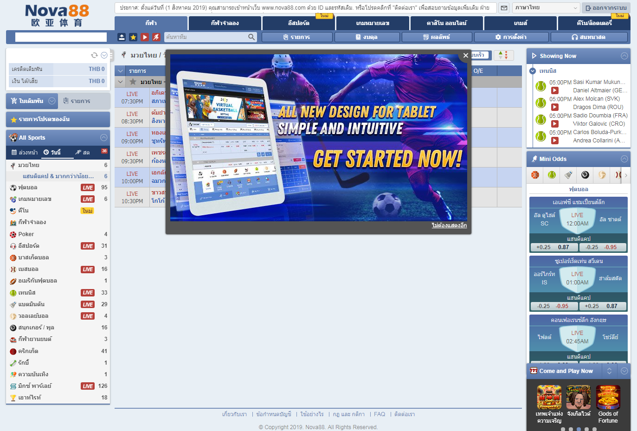
Task: Close the tablet promotion popup
Action: [x=466, y=56]
